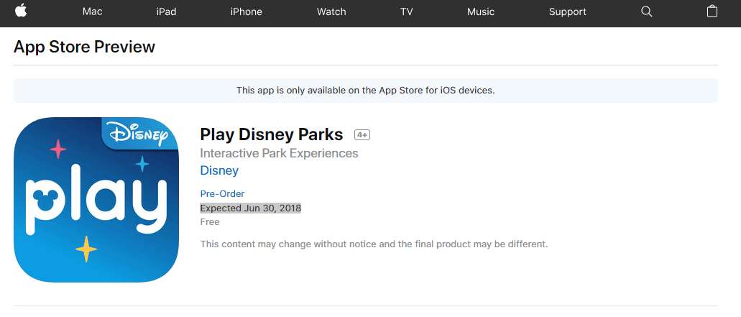Open the shopping bag icon

click(712, 12)
